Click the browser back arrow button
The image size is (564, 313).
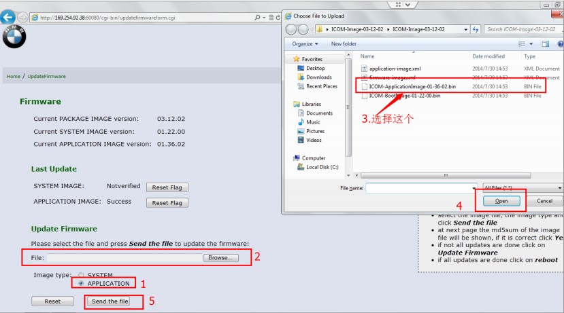pos(7,17)
